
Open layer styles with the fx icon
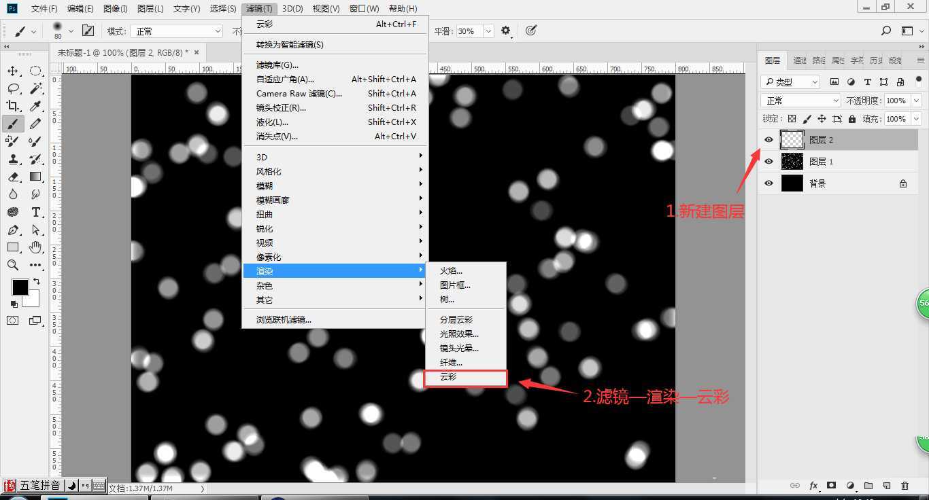pos(814,485)
